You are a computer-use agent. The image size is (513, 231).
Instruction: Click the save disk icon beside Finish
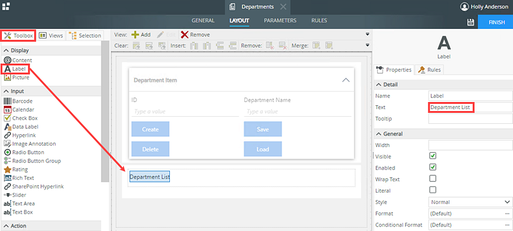(x=471, y=22)
